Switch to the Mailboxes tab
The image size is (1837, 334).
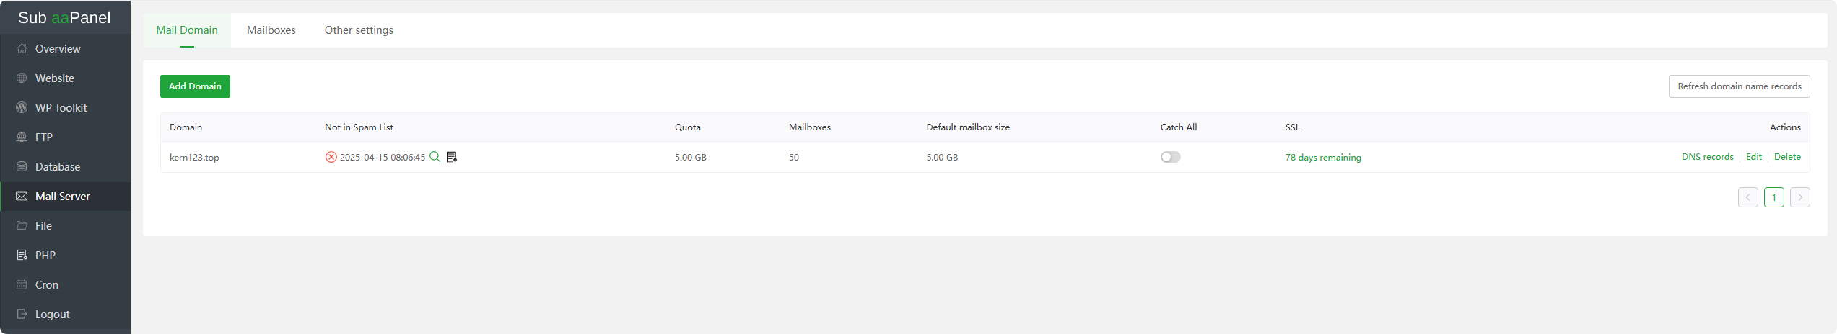[271, 30]
